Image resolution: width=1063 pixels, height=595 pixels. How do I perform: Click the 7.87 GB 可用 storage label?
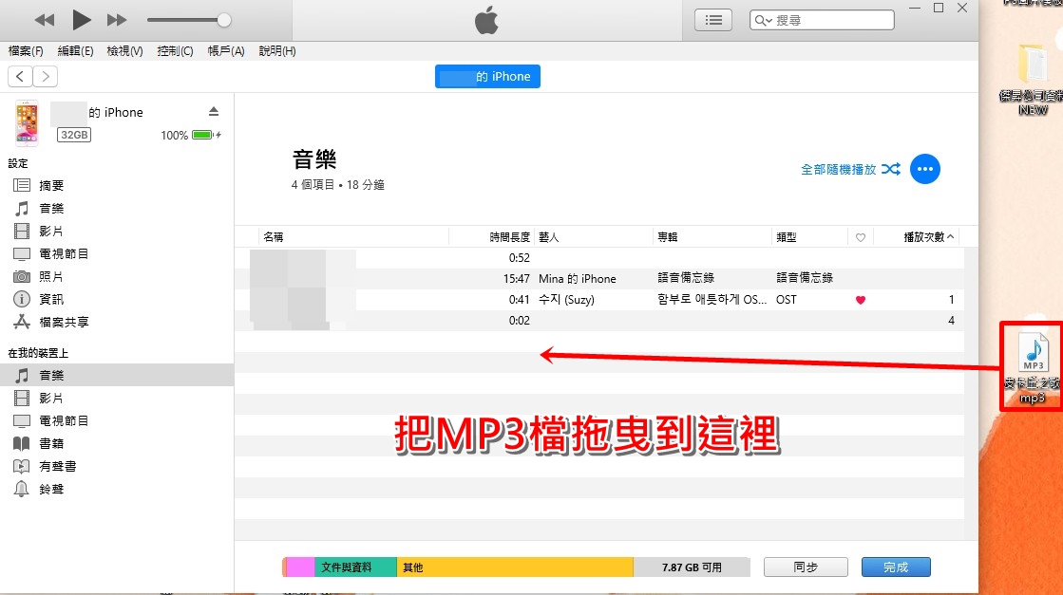click(692, 567)
